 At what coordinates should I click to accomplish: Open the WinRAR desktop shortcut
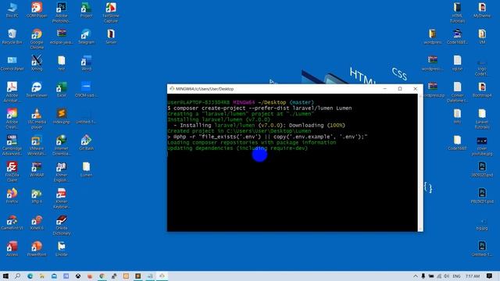[37, 169]
